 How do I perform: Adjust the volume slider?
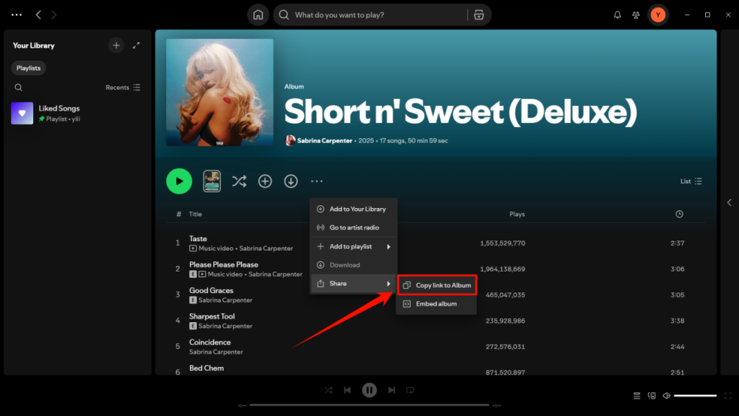point(695,396)
